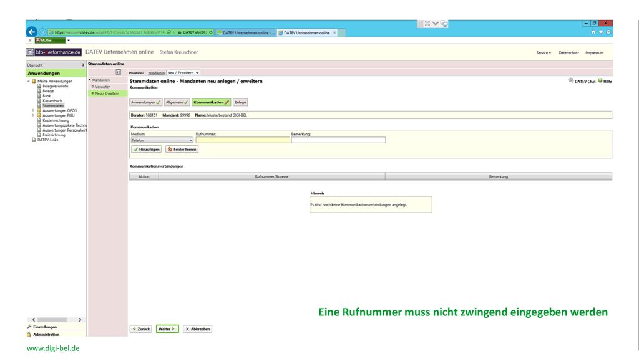
Task: Switch to the first DATEV Unternehmen online browser tab
Action: pos(246,32)
